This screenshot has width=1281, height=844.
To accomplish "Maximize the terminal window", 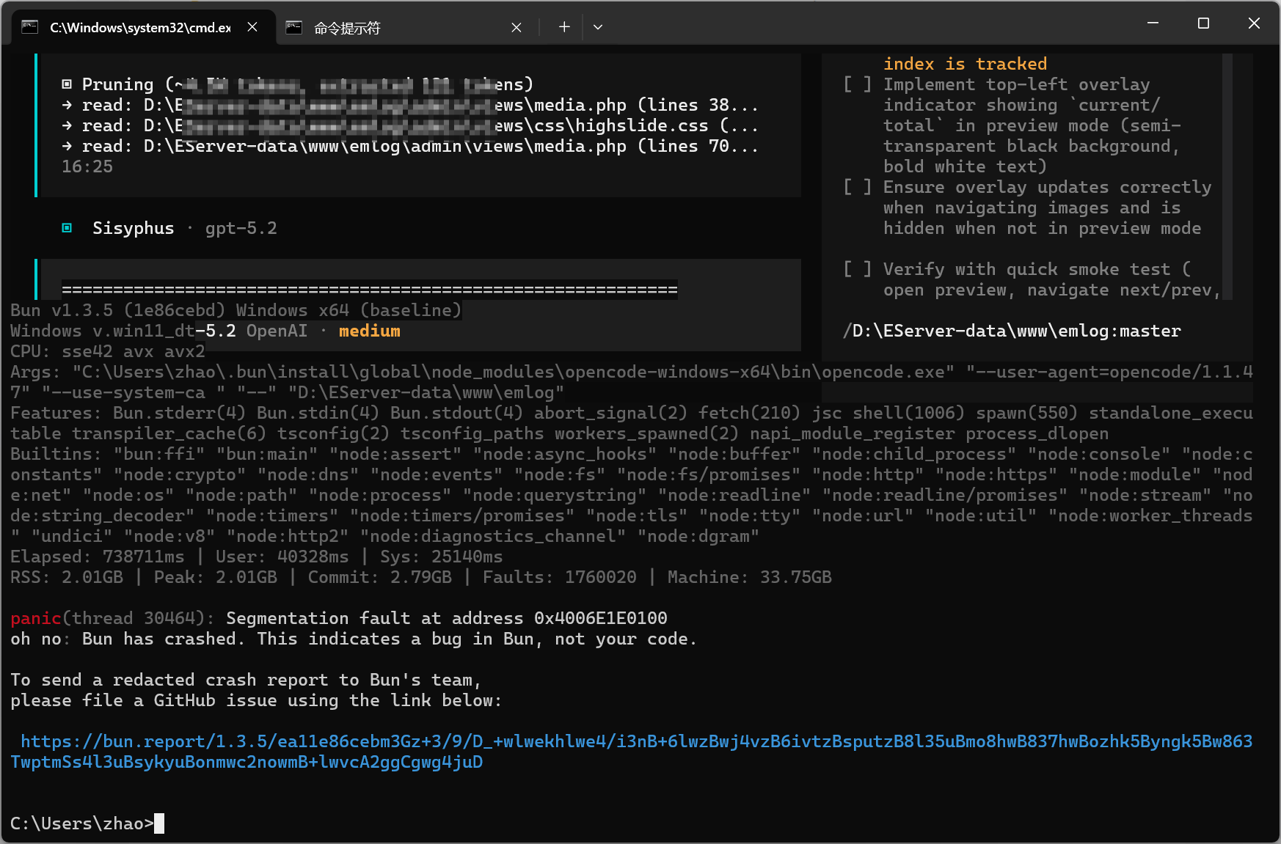I will pyautogui.click(x=1203, y=23).
